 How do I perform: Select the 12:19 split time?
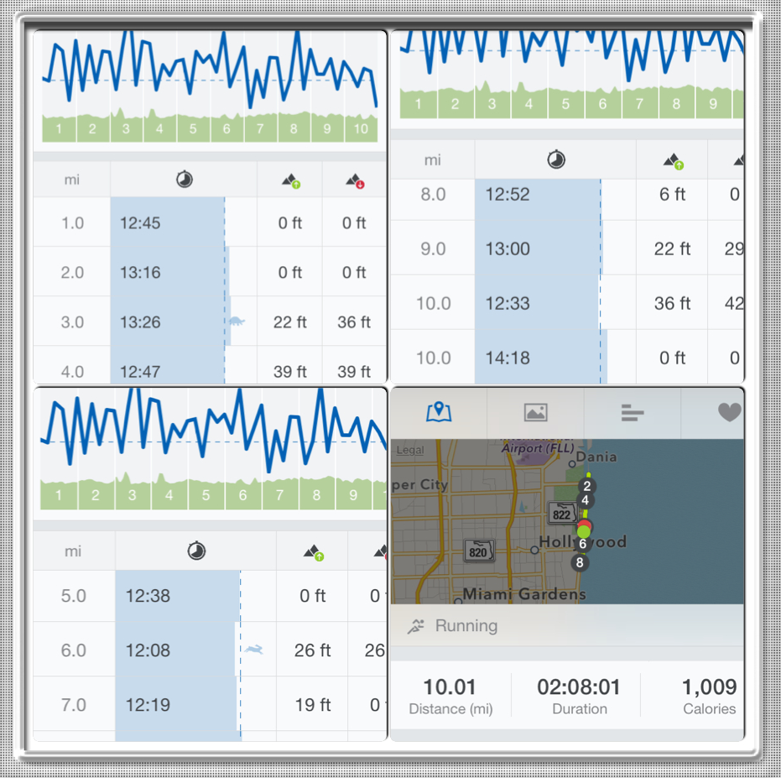coord(148,705)
